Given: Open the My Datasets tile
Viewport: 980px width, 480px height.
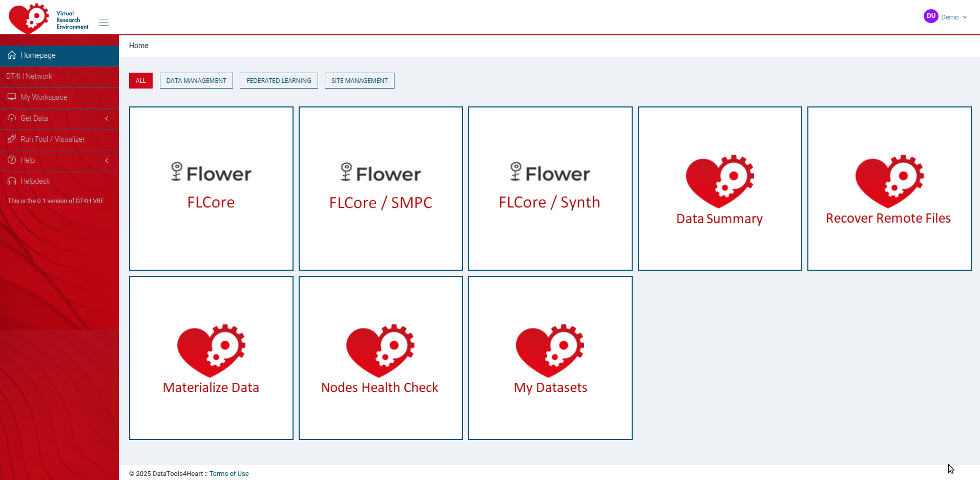Looking at the screenshot, I should 550,358.
